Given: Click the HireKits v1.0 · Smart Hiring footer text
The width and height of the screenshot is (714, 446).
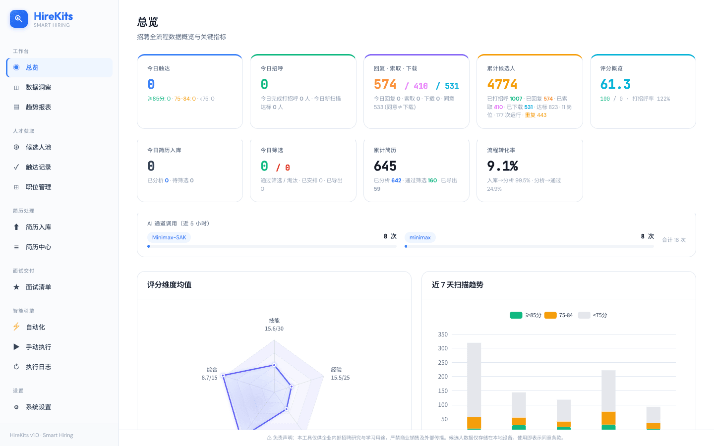Looking at the screenshot, I should click(x=42, y=435).
